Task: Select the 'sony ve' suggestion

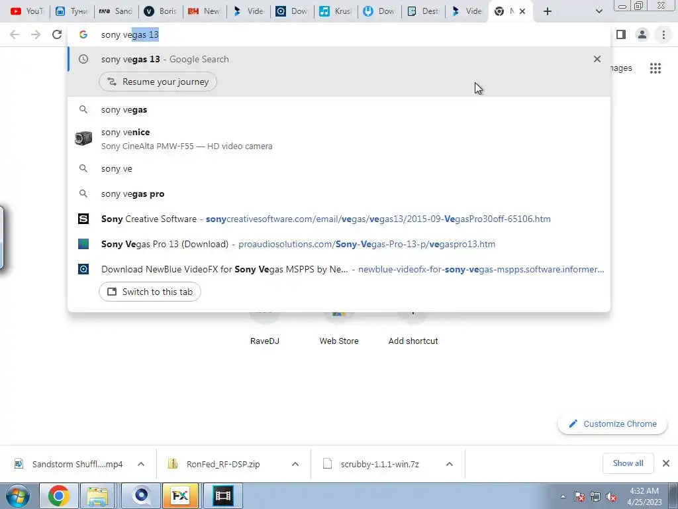Action: click(x=339, y=169)
